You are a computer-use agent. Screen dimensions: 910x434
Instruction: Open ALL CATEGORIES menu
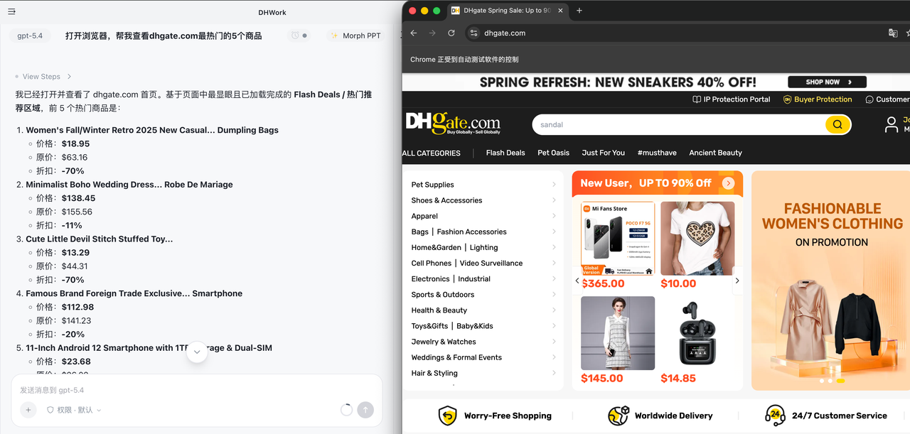pyautogui.click(x=432, y=153)
